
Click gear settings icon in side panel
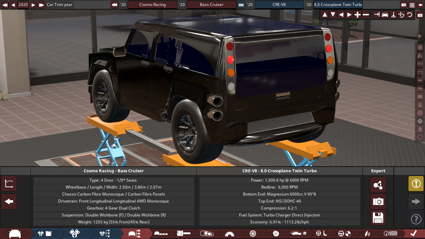(x=420, y=121)
